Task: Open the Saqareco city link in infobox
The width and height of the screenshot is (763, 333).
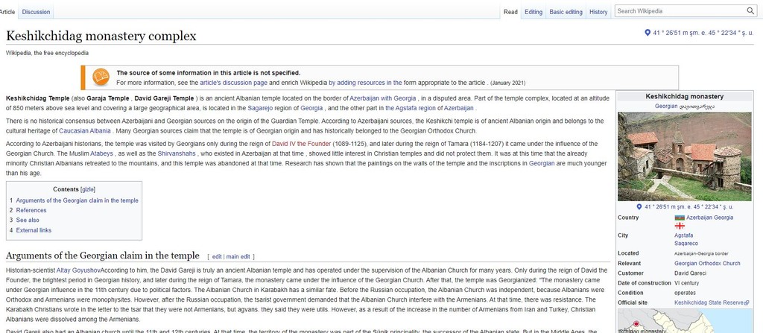Action: coord(686,244)
